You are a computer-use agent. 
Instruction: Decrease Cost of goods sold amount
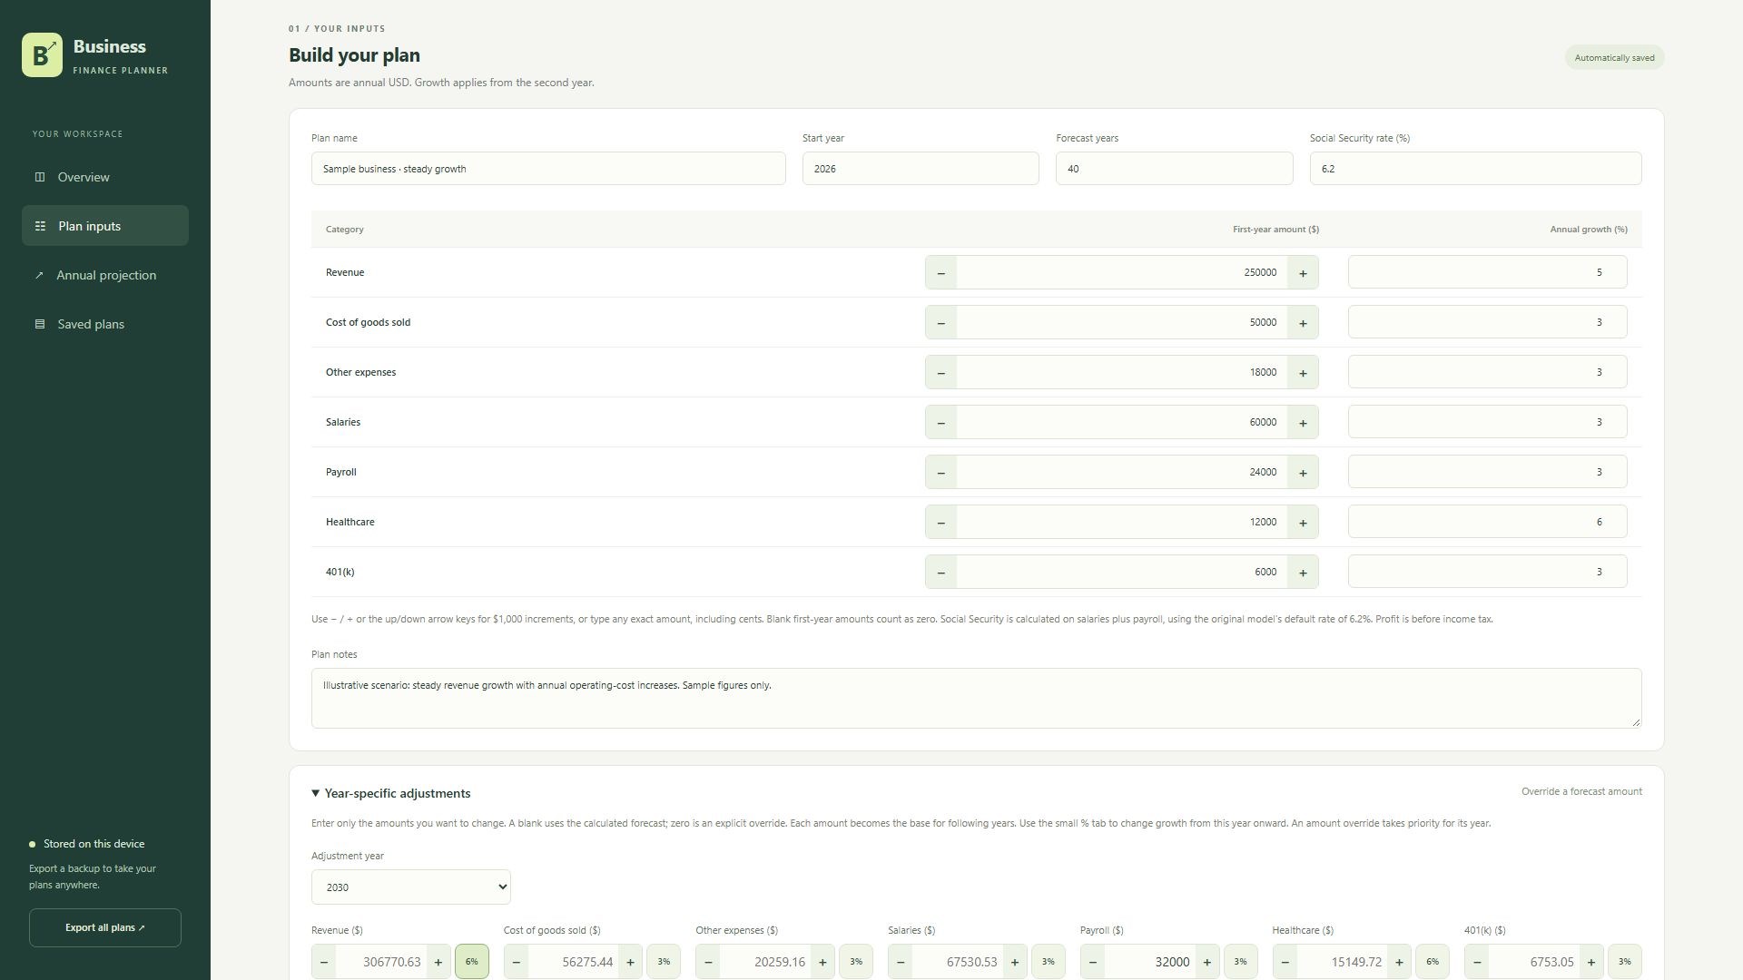click(x=940, y=323)
